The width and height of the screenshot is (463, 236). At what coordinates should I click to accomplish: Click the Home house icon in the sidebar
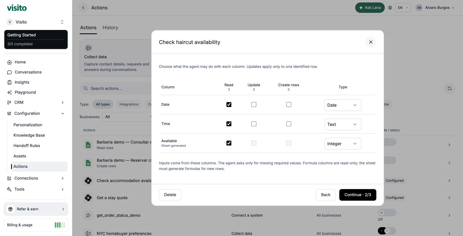[x=9, y=62]
